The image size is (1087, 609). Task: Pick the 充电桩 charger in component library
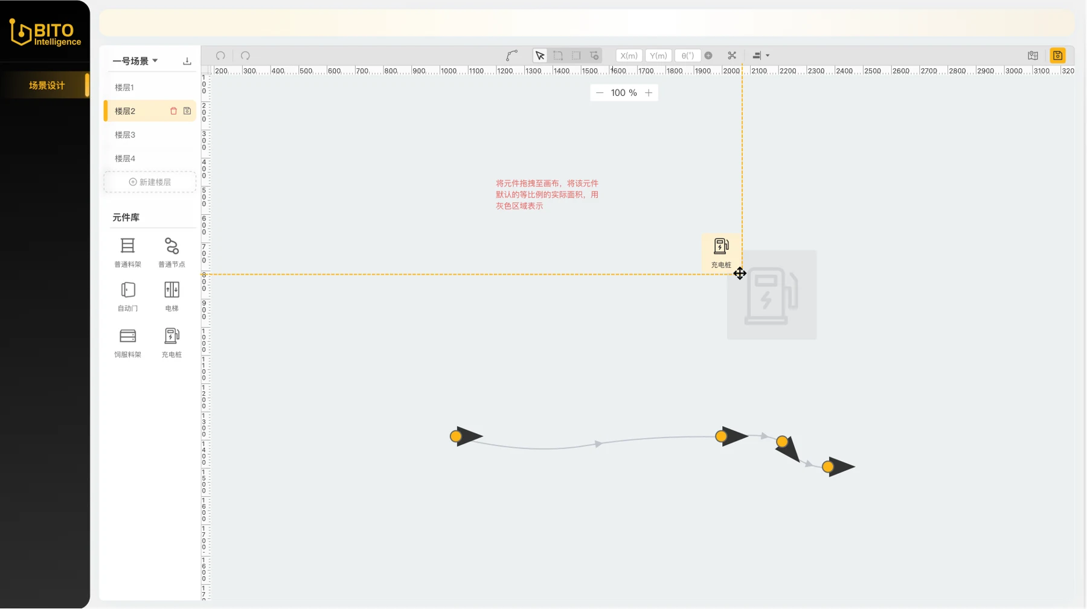172,342
